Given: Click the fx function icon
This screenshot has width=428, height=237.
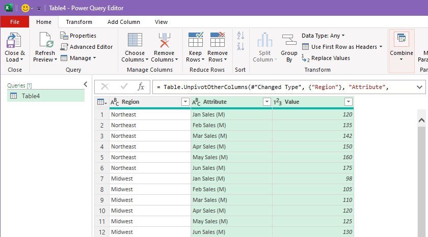Looking at the screenshot, I should pyautogui.click(x=141, y=87).
